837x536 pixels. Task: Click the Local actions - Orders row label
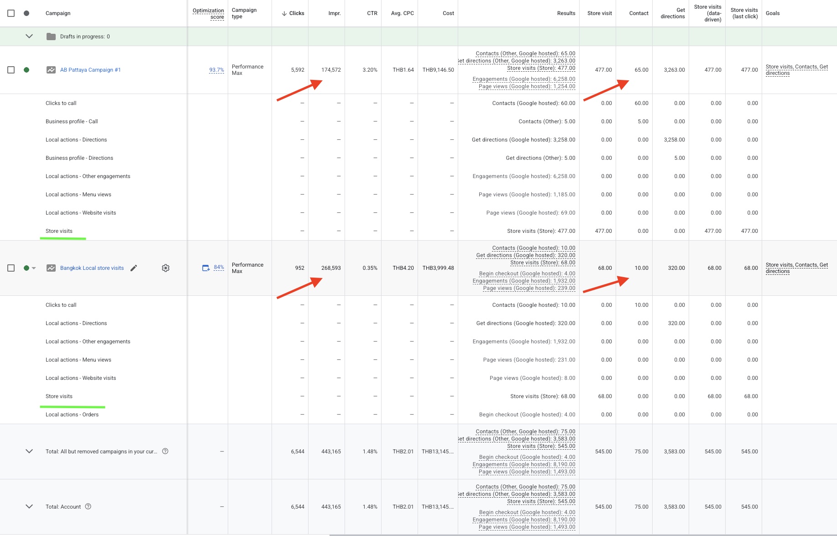[x=72, y=415]
